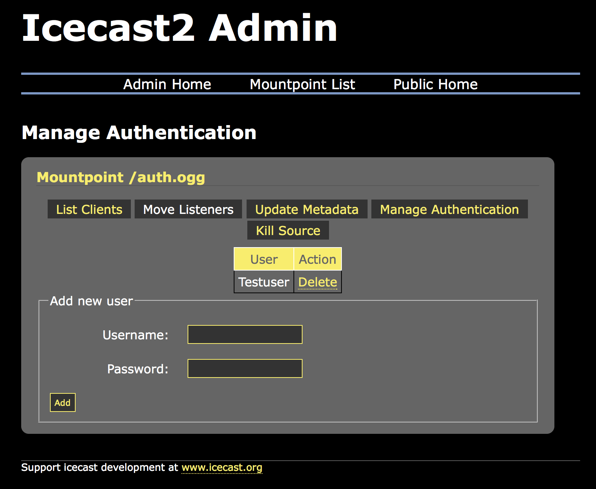Click the User column header

point(264,259)
